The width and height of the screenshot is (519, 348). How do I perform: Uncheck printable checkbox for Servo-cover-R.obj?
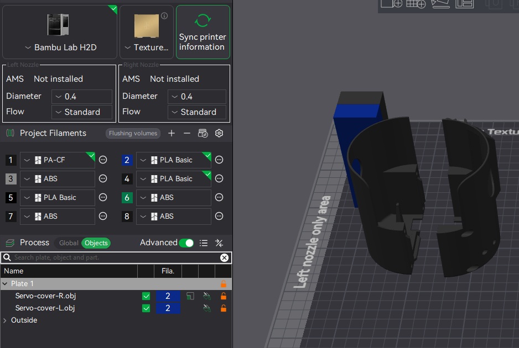(x=146, y=296)
